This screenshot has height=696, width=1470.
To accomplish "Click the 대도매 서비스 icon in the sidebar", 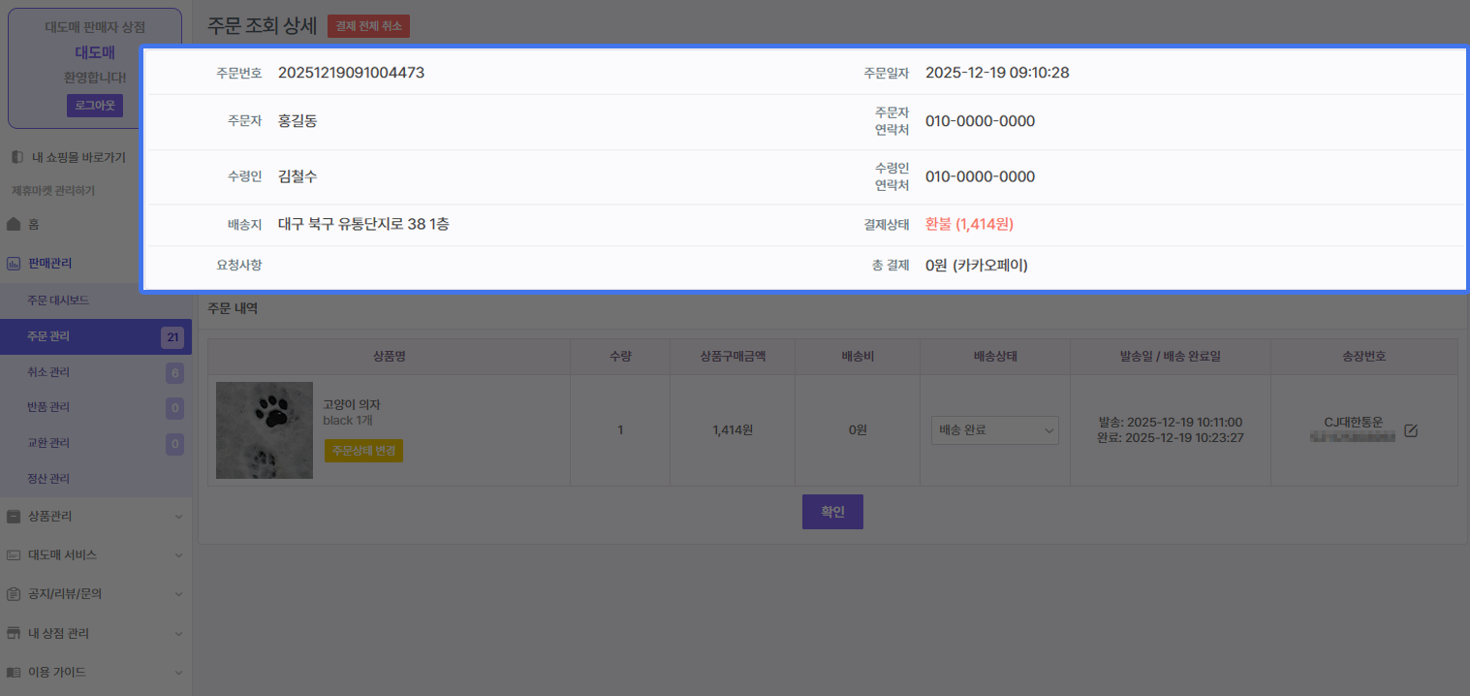I will point(14,555).
